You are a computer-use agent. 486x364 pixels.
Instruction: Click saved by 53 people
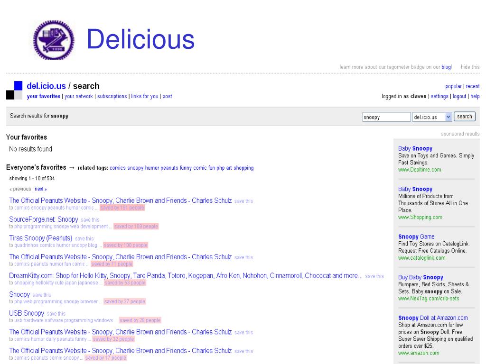click(125, 283)
